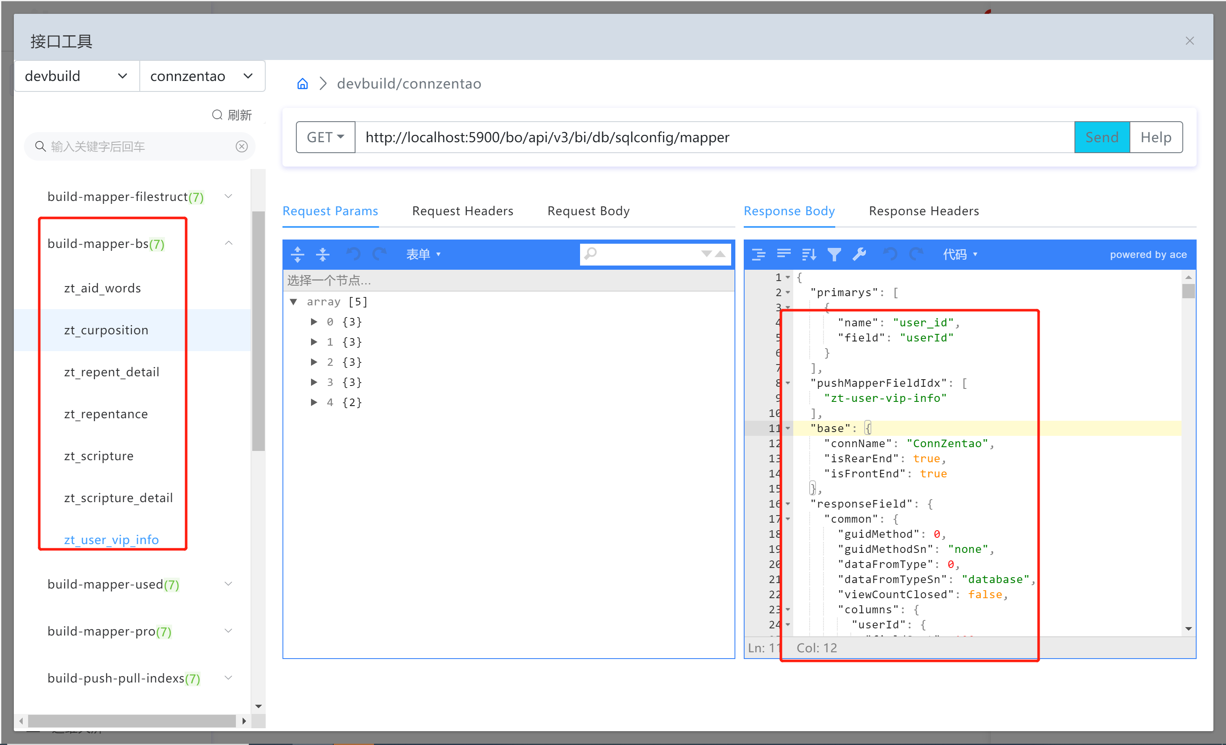The image size is (1226, 745).
Task: Fold the pushMapperFieldIdx array at line 8
Action: pyautogui.click(x=788, y=383)
